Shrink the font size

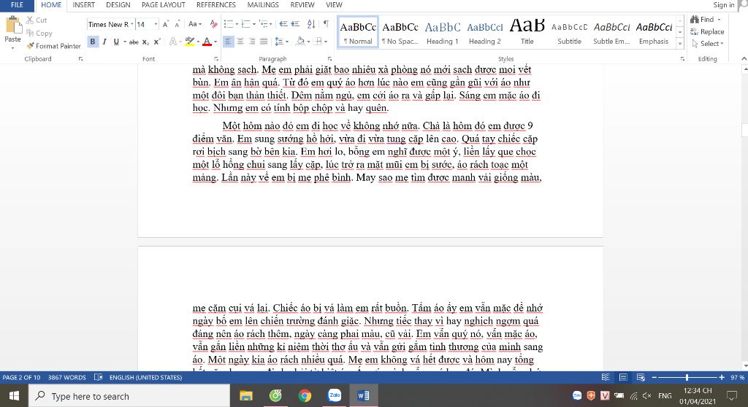178,24
